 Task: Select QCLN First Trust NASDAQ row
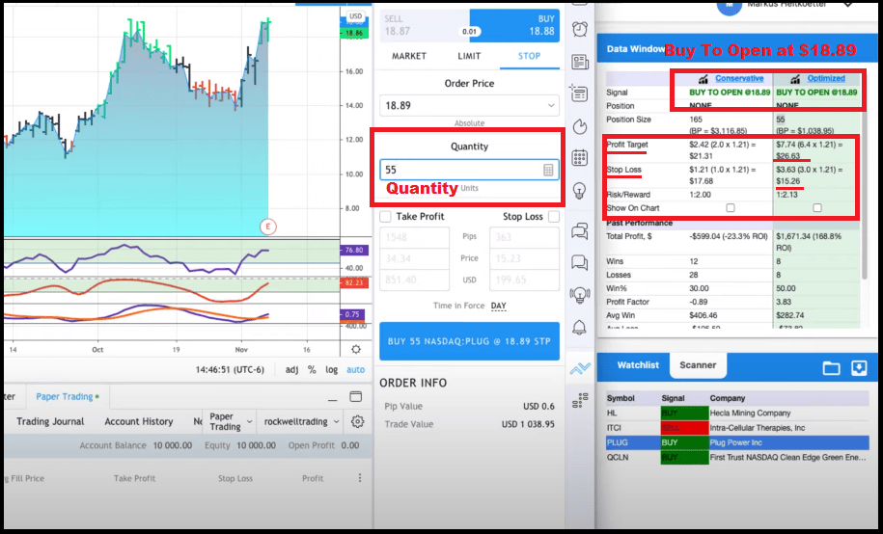point(737,458)
